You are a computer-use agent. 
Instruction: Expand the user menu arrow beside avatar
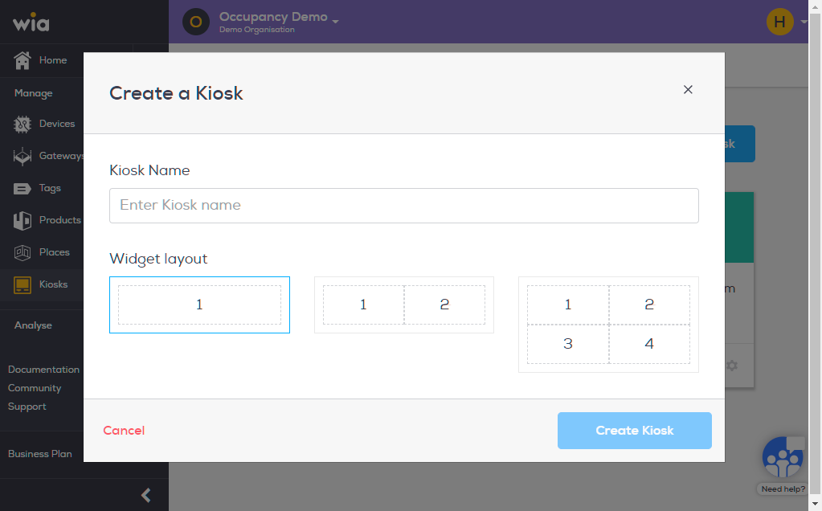tap(804, 22)
